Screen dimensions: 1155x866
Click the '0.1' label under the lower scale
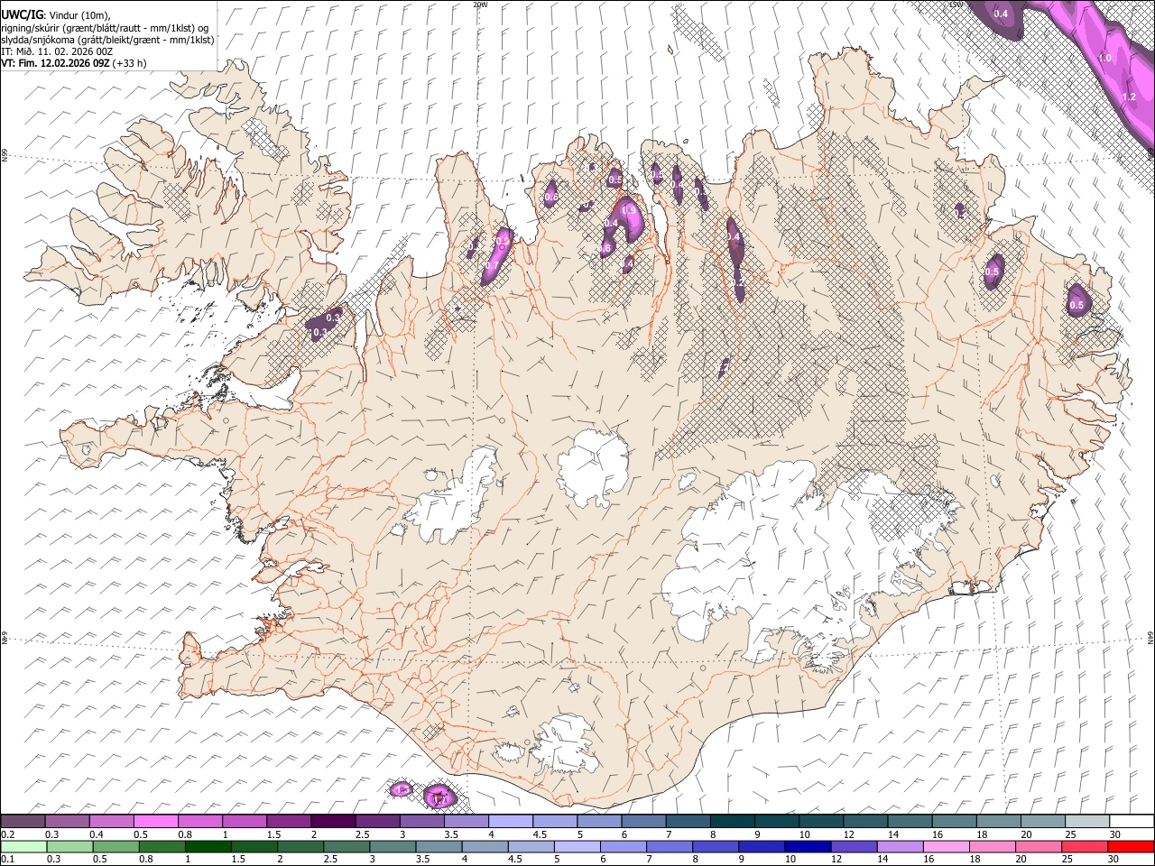point(7,860)
